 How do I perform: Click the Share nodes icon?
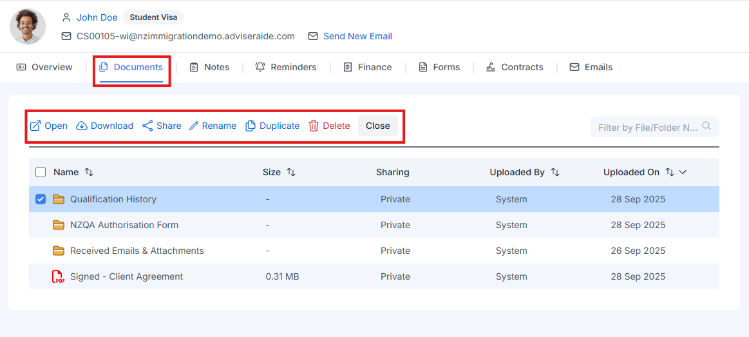pyautogui.click(x=147, y=126)
